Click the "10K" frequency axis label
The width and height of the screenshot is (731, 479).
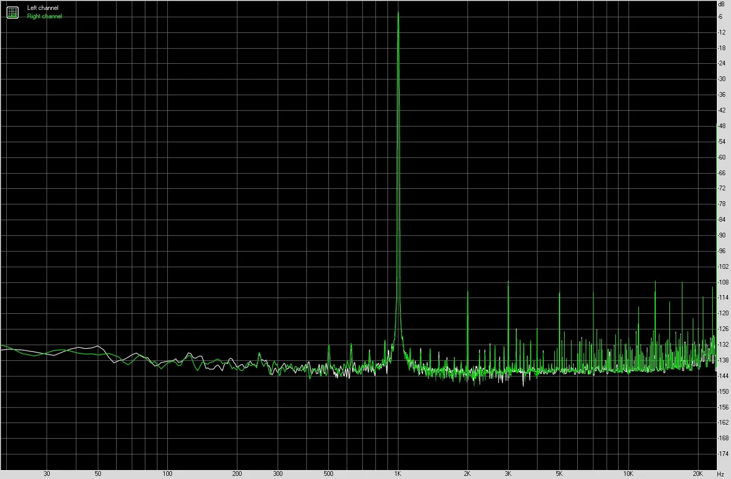(x=629, y=474)
